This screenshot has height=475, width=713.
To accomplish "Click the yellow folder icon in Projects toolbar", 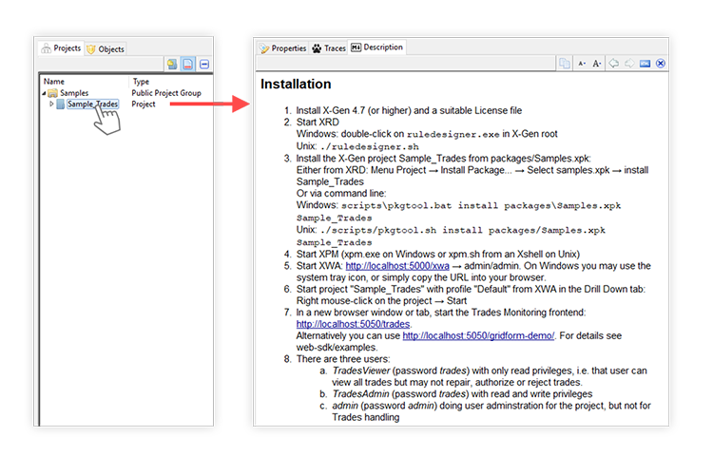I will [172, 65].
